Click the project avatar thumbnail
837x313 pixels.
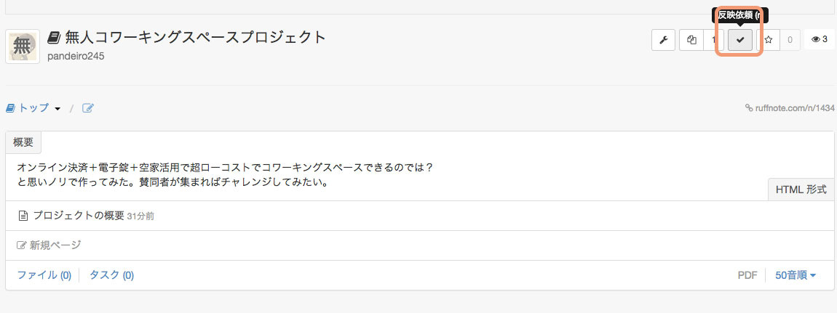[x=23, y=46]
